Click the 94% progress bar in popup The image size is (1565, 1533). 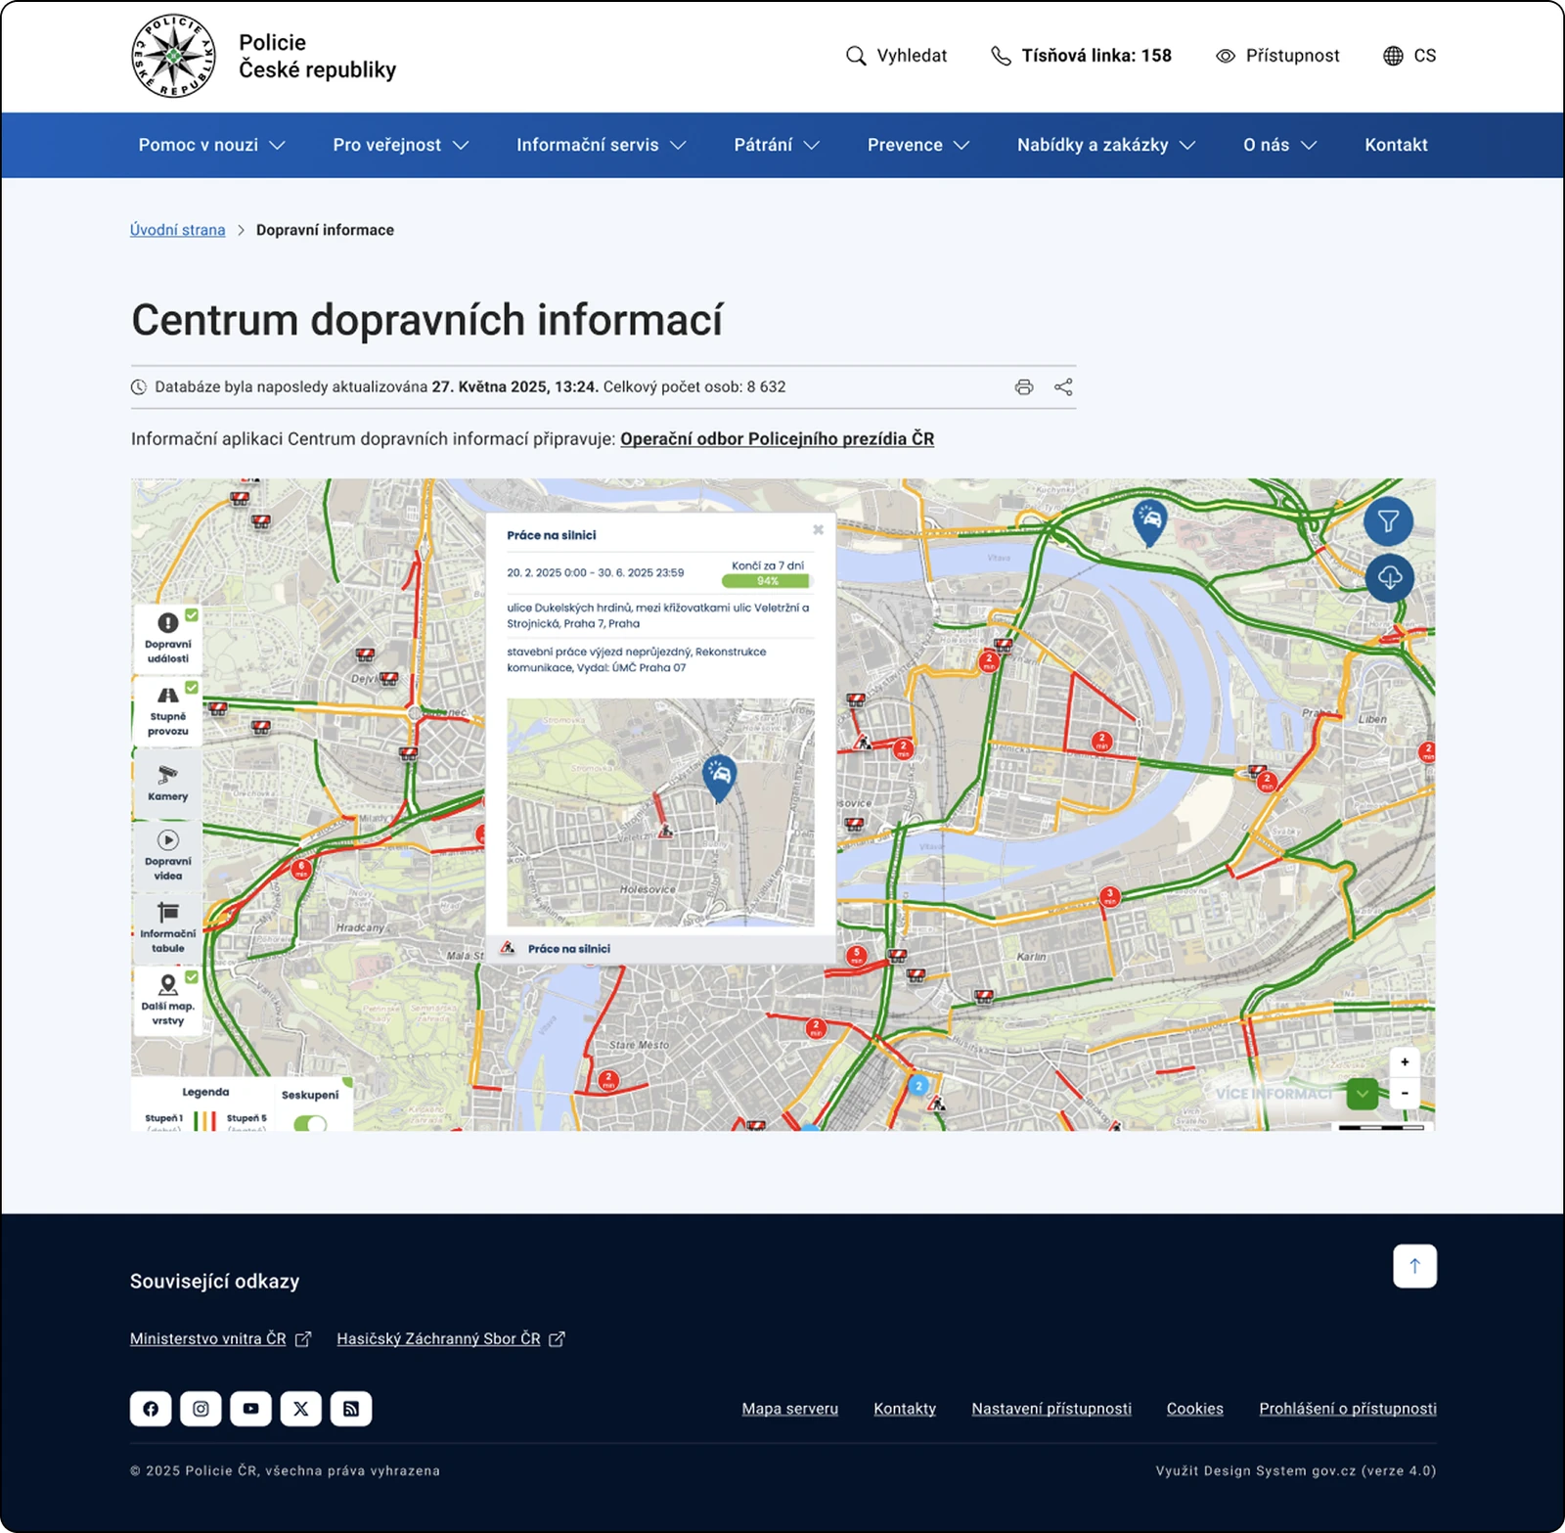click(x=767, y=581)
